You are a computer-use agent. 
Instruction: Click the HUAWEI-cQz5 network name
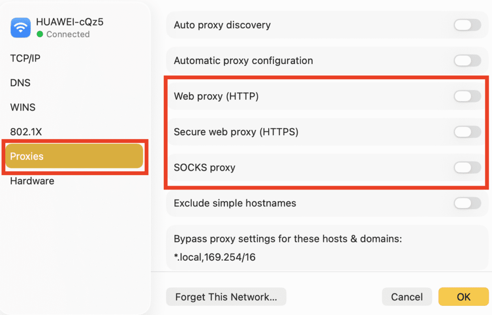(70, 22)
